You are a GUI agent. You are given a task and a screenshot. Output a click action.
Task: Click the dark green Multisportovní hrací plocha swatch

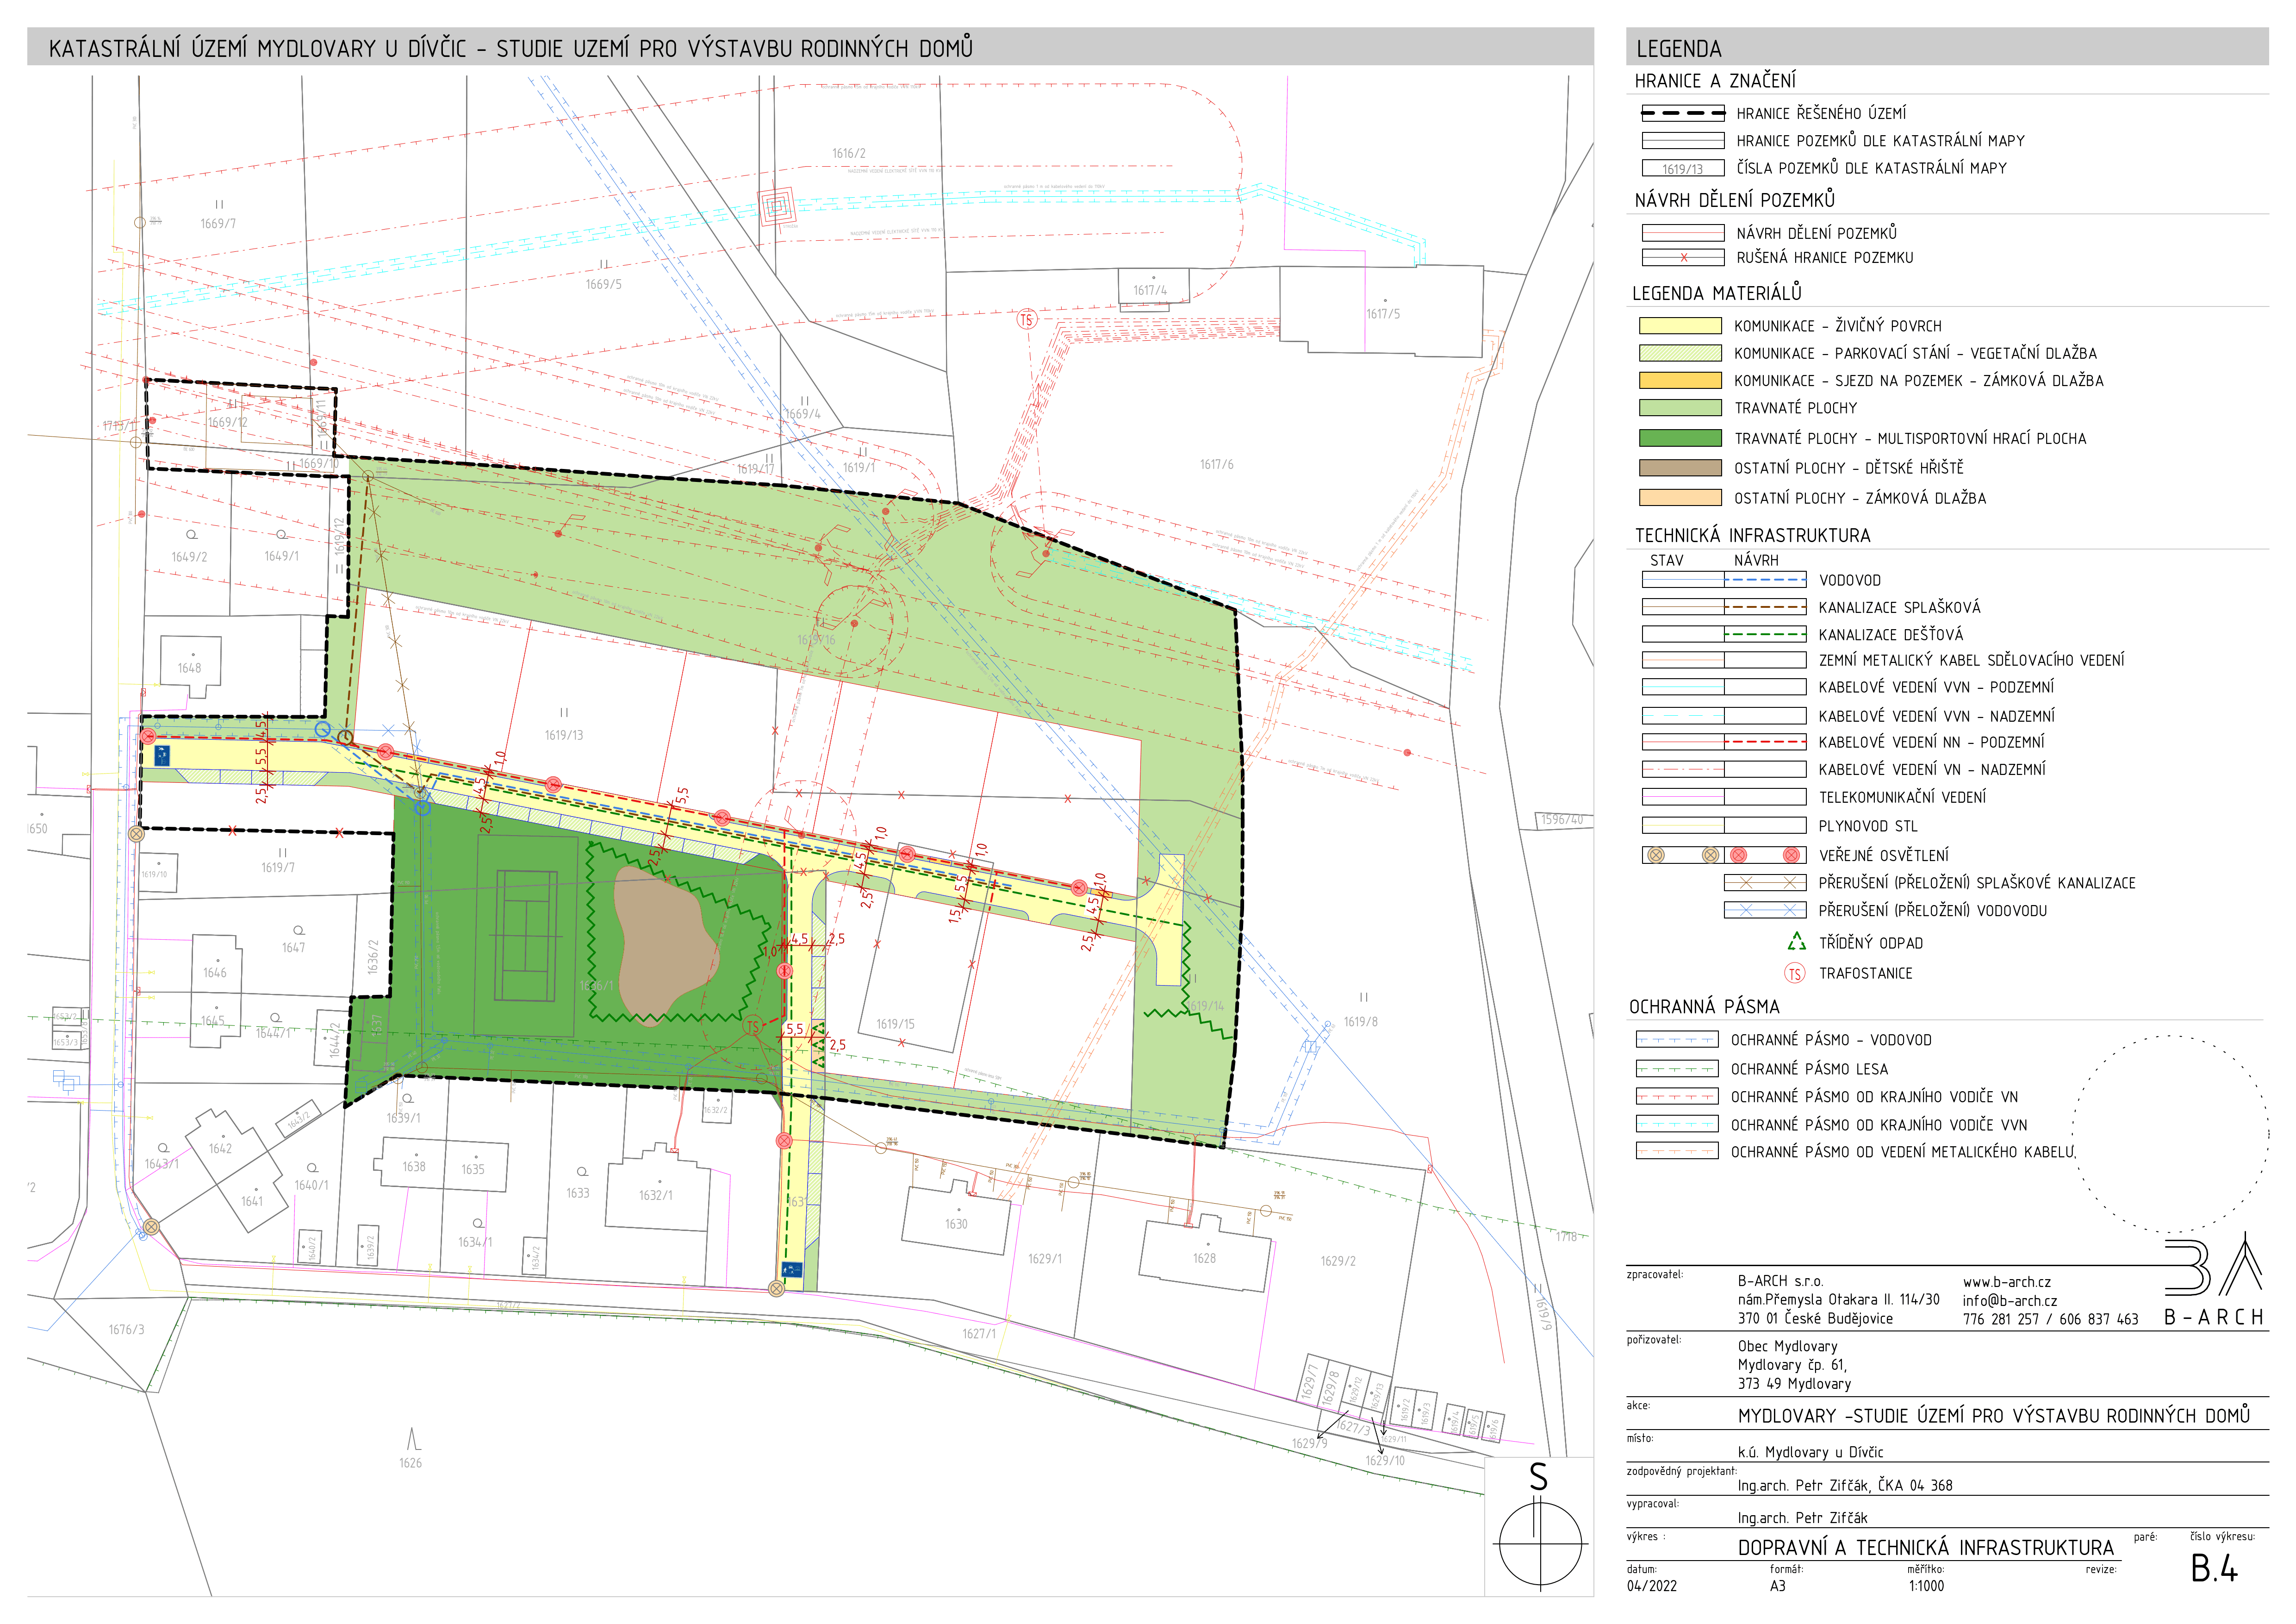point(1680,438)
